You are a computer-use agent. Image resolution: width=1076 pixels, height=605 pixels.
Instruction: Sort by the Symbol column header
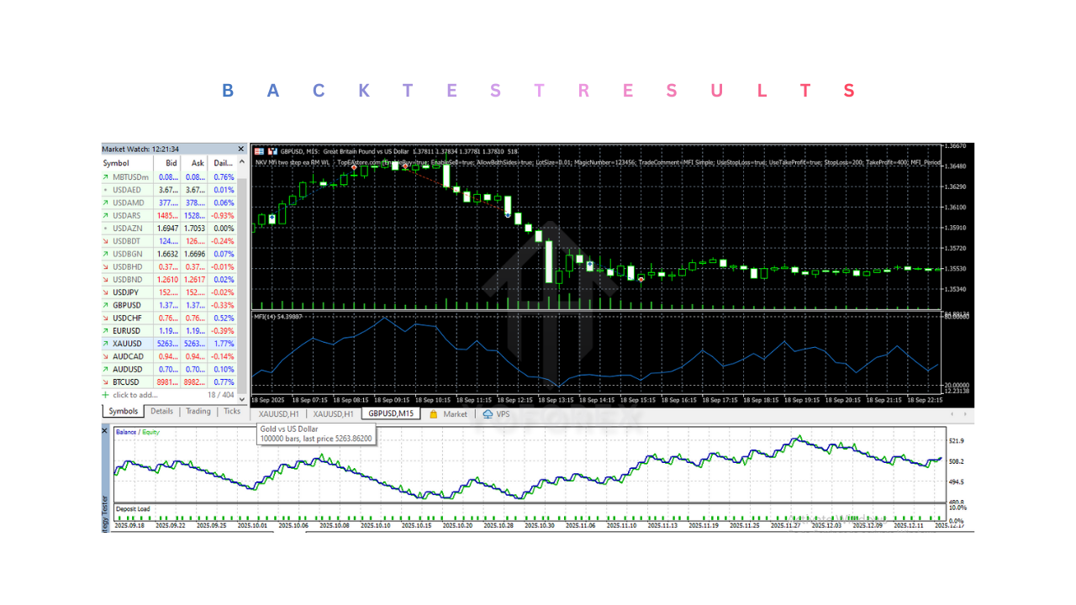pyautogui.click(x=117, y=163)
